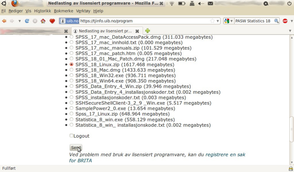Select the SPSS_Data_Entry_4_installasjonskoder.txt radio button

point(71,92)
